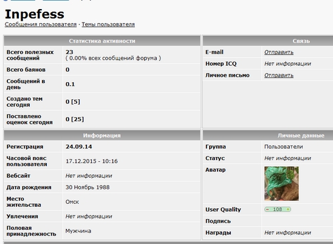This screenshot has width=333, height=244.
Task: Click Отправить link in E-mail row
Action: point(279,52)
